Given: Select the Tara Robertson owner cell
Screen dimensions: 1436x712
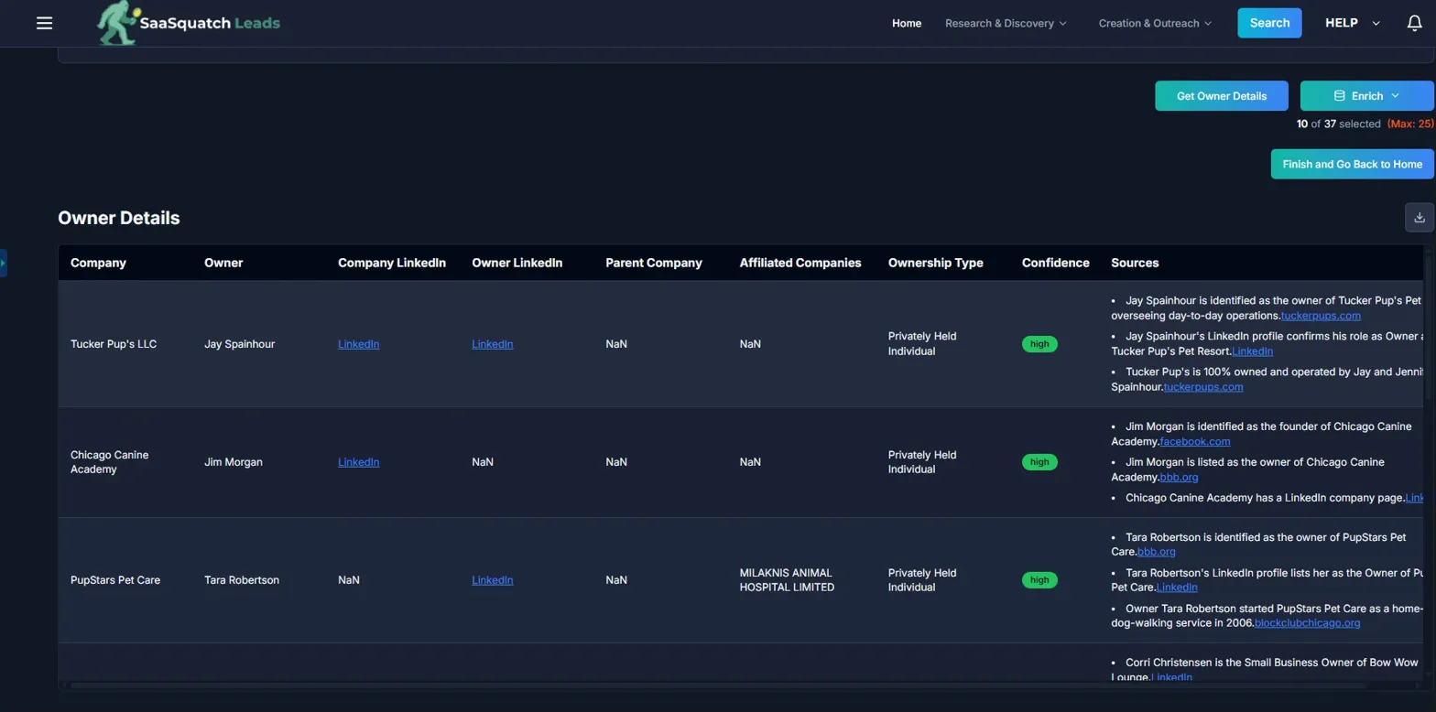Looking at the screenshot, I should [x=242, y=580].
